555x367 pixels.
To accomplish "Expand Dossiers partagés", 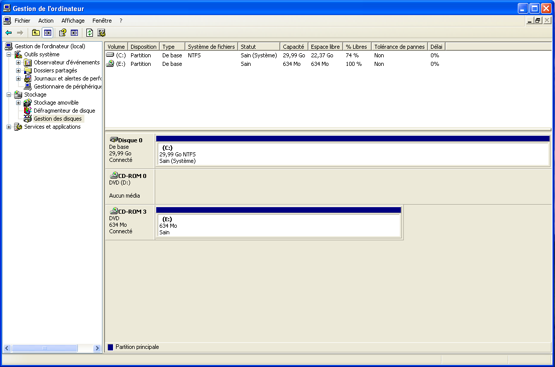I will pyautogui.click(x=19, y=71).
